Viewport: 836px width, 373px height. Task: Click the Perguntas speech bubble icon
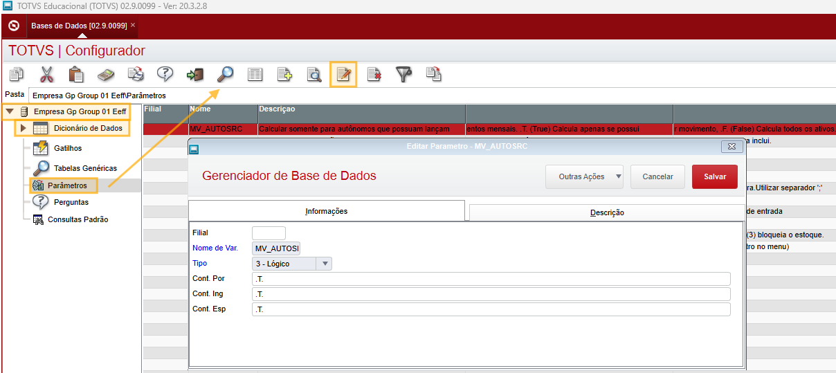coord(41,202)
